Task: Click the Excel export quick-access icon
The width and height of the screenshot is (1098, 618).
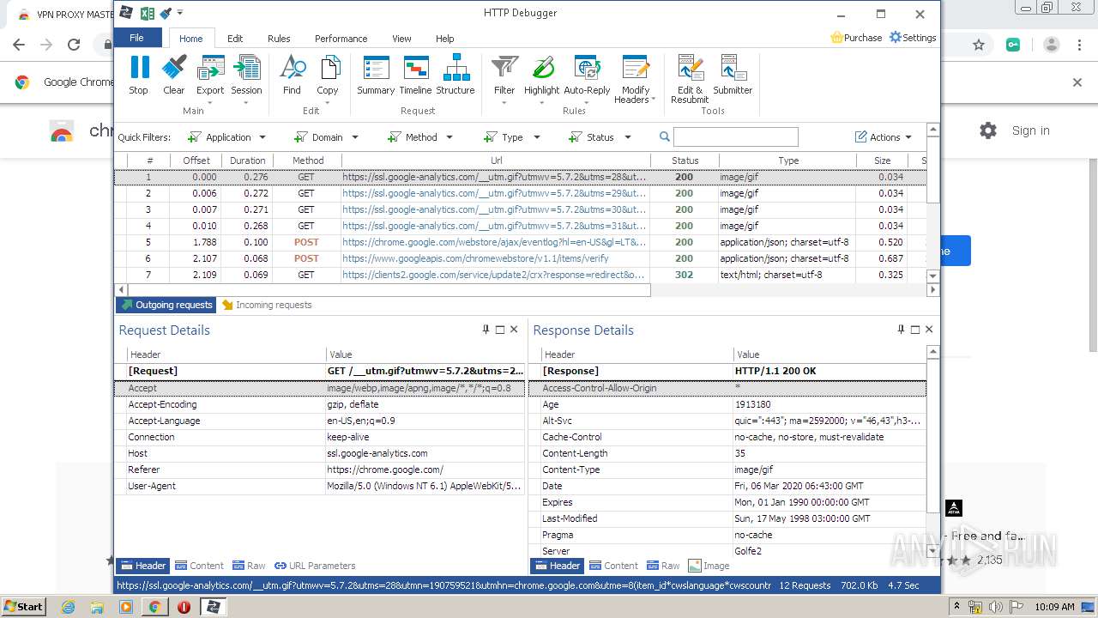Action: 148,13
